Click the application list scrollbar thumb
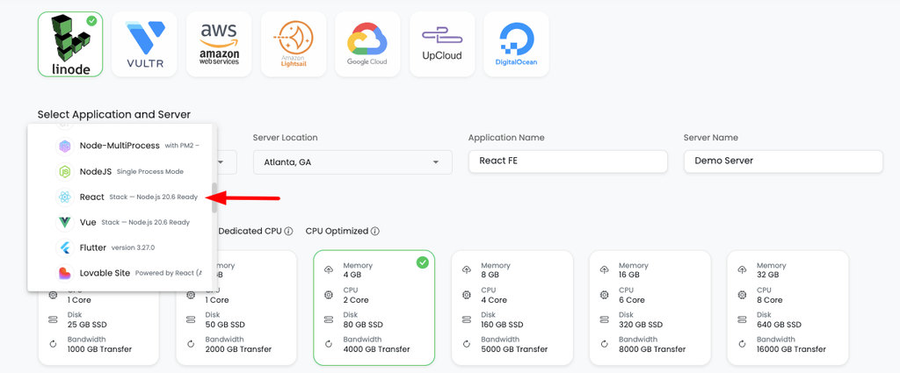The image size is (900, 373). 214,197
